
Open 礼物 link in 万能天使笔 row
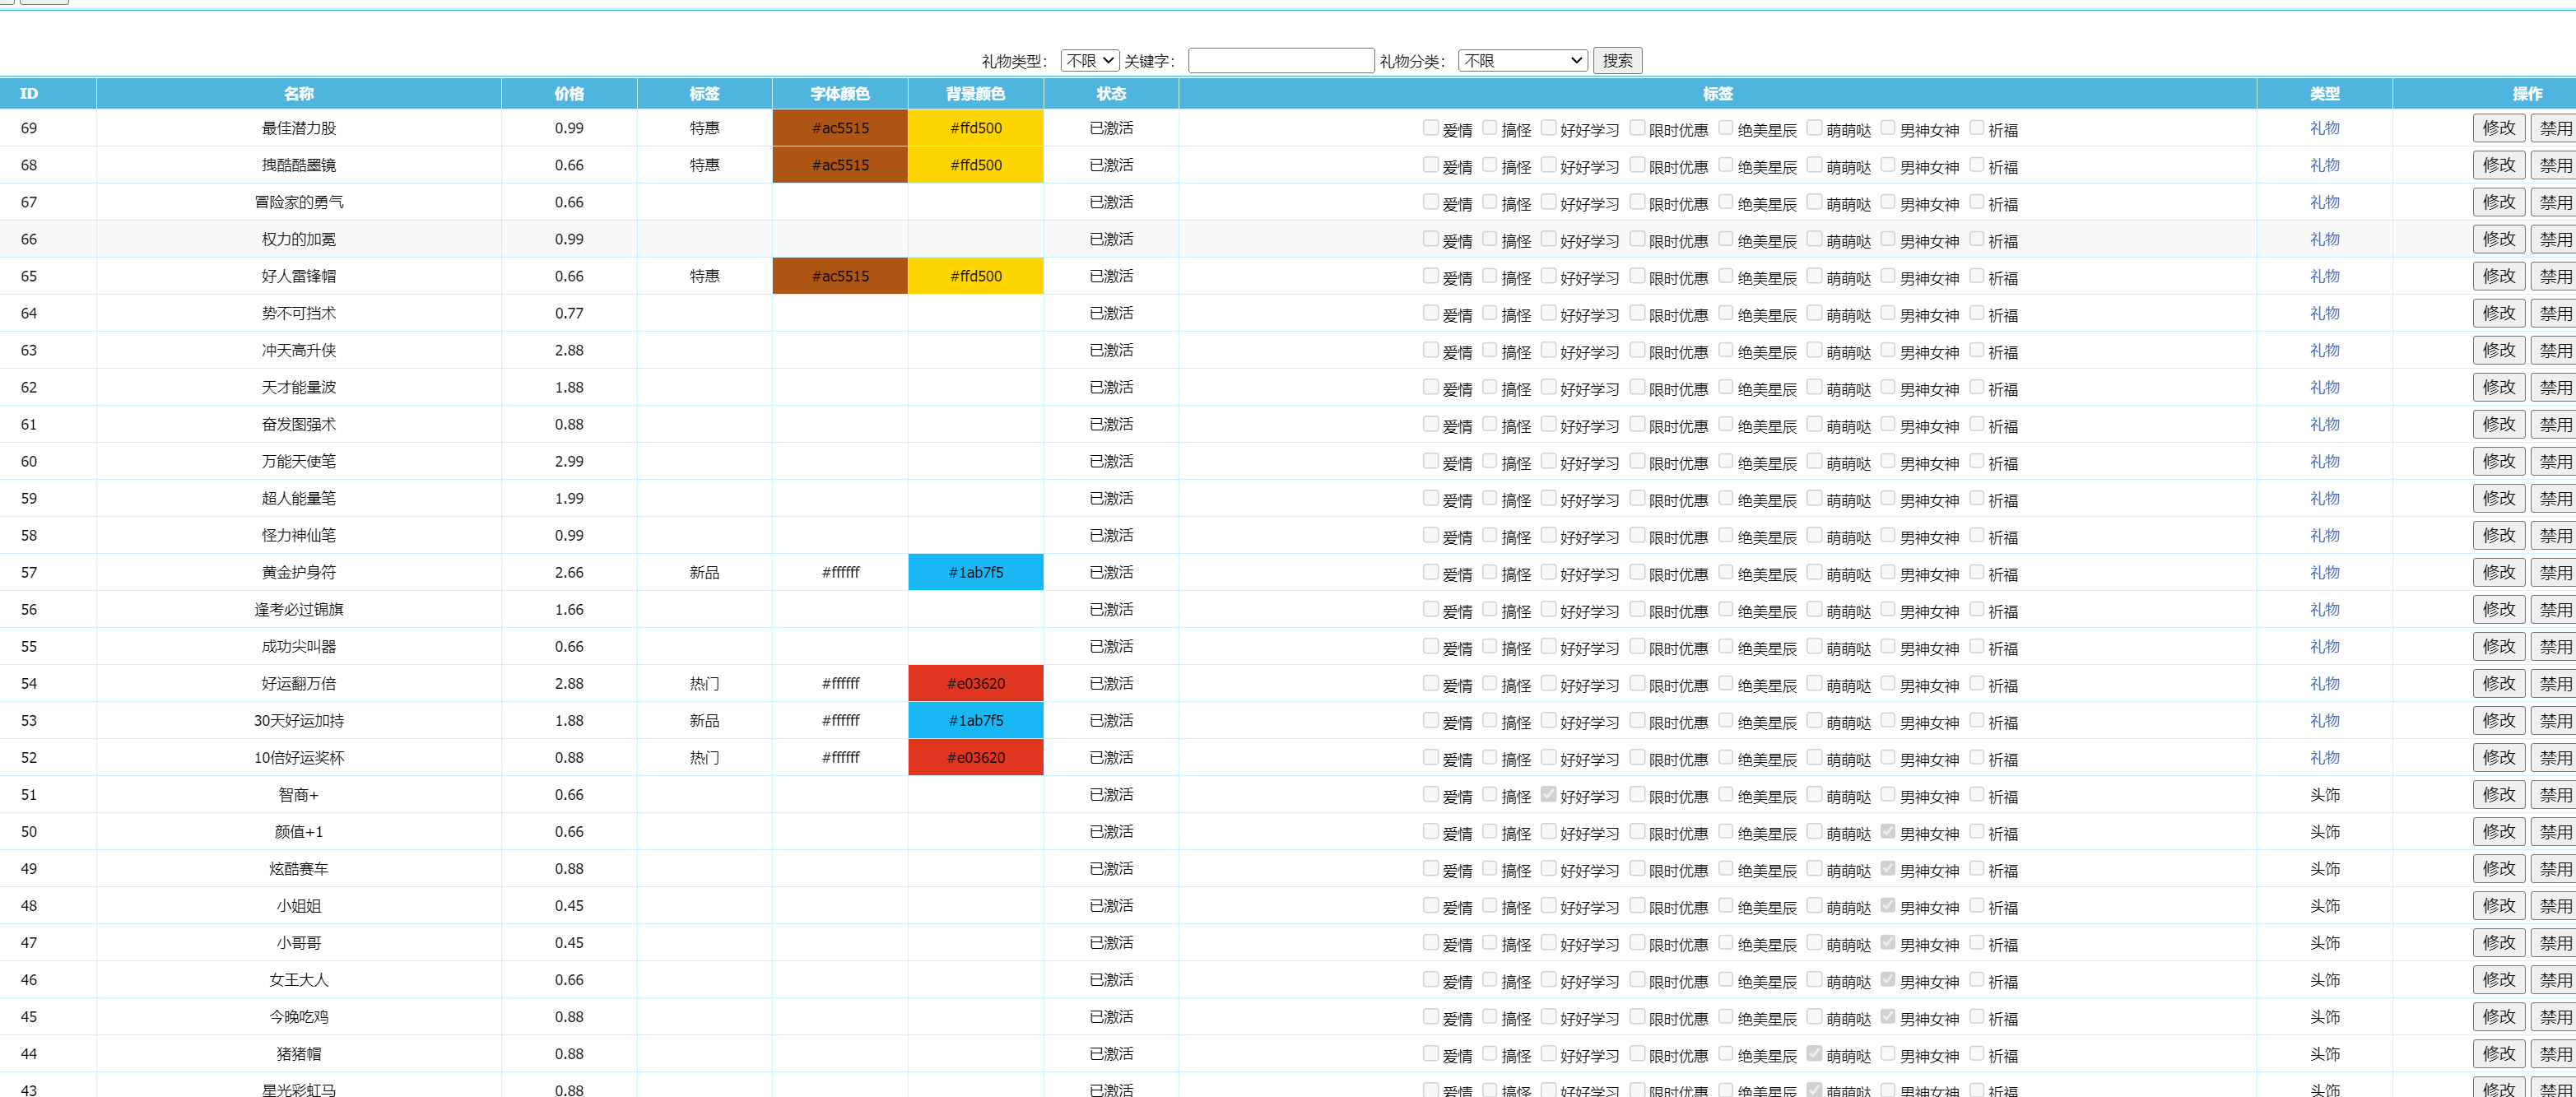(x=2324, y=461)
